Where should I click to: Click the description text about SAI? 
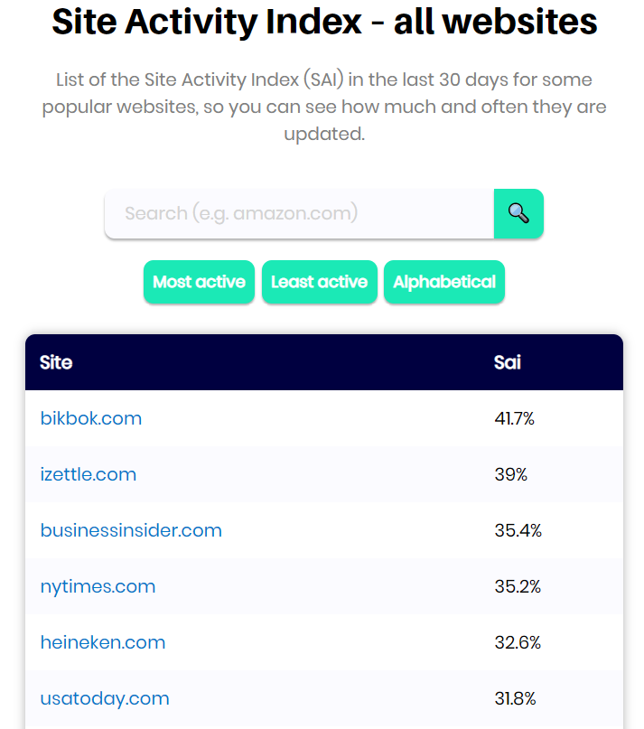[324, 106]
